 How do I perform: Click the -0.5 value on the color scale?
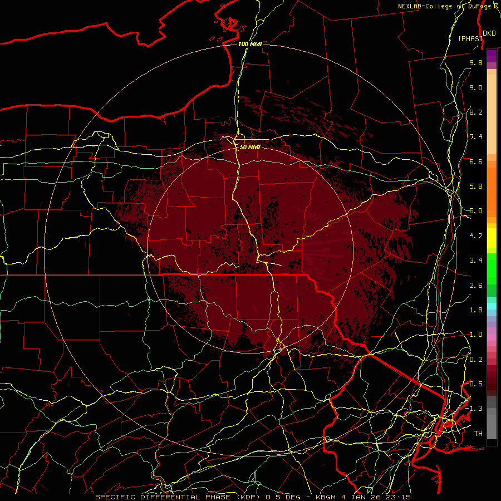click(x=474, y=384)
